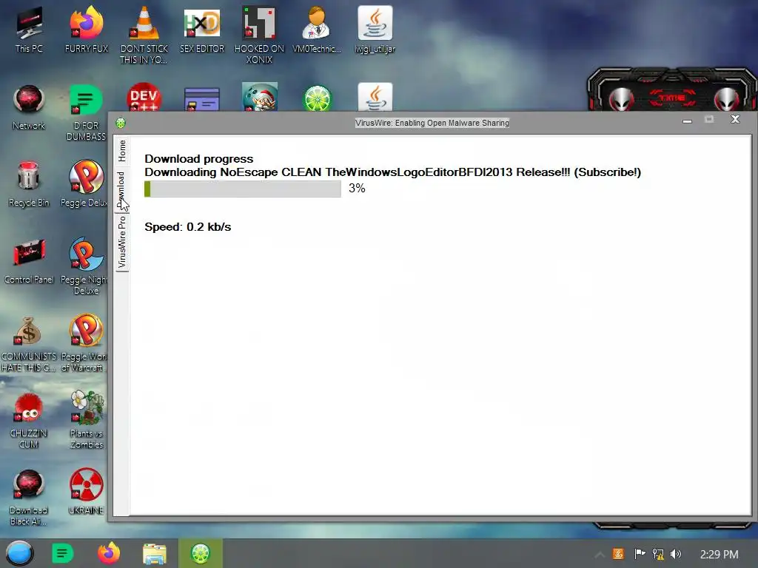The width and height of the screenshot is (758, 568).
Task: Click the download progress bar at 3%
Action: [x=243, y=189]
